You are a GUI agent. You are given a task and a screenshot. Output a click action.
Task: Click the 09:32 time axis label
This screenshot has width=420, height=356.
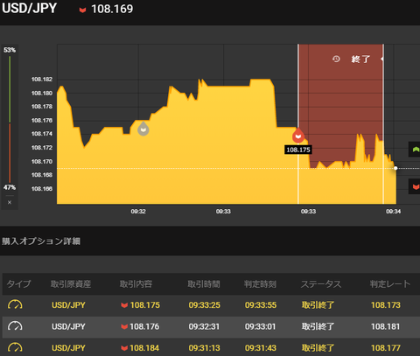click(138, 212)
